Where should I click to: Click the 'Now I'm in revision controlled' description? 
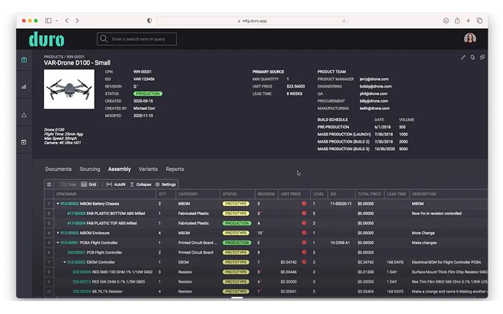436,213
